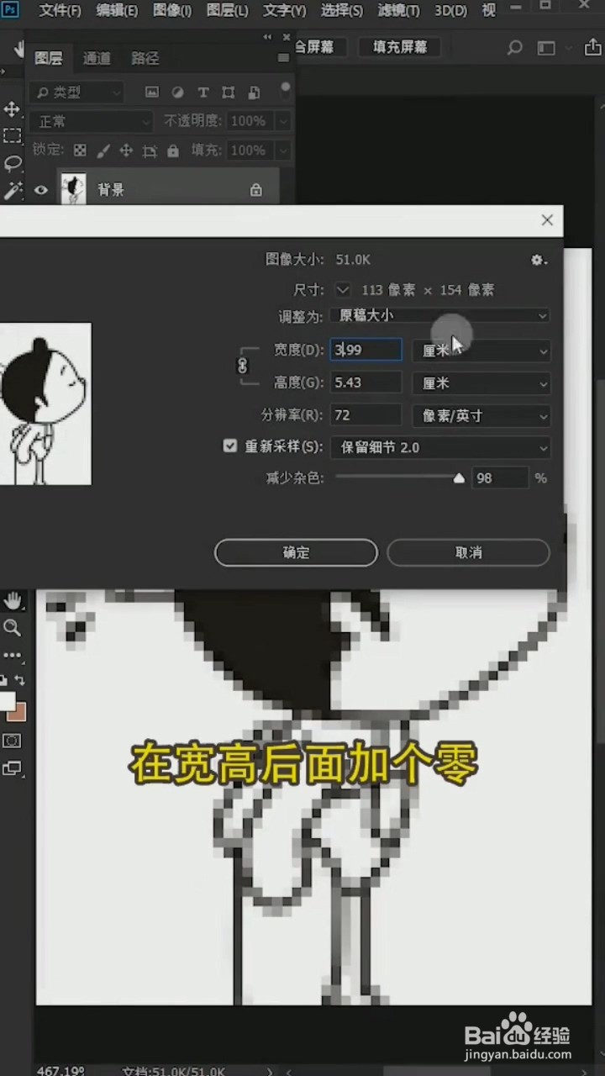
Task: Open the width unit 厘米 dropdown
Action: pyautogui.click(x=481, y=351)
